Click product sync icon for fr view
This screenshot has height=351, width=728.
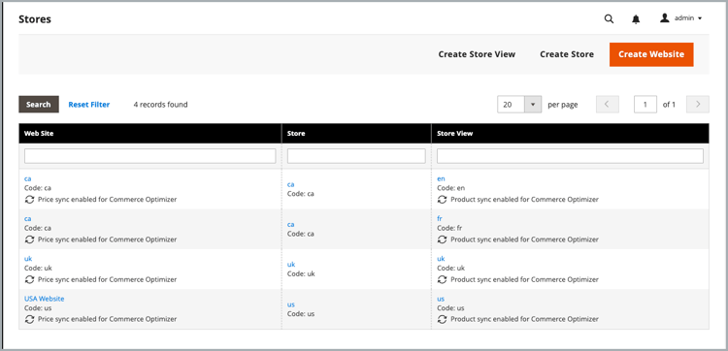tap(442, 239)
